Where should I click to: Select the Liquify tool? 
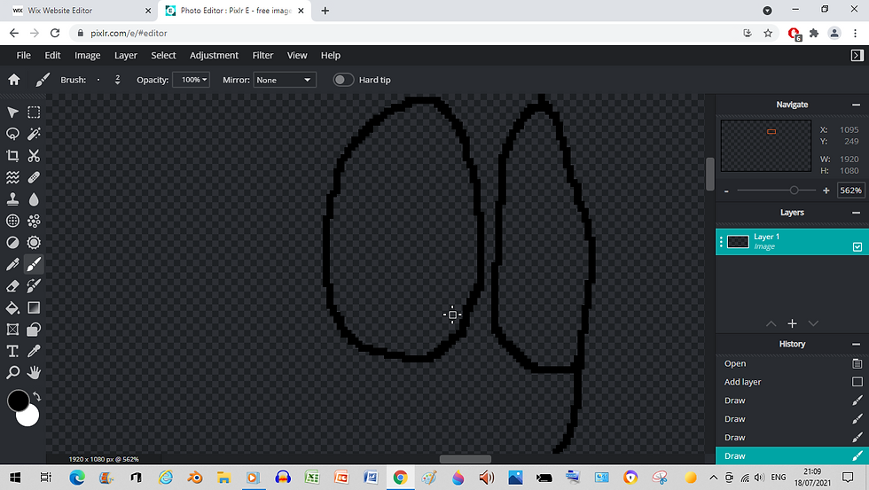(x=12, y=177)
